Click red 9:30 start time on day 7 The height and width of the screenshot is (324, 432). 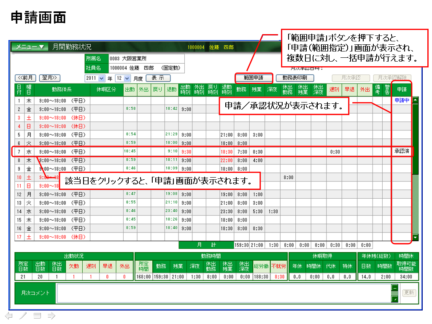(x=186, y=152)
